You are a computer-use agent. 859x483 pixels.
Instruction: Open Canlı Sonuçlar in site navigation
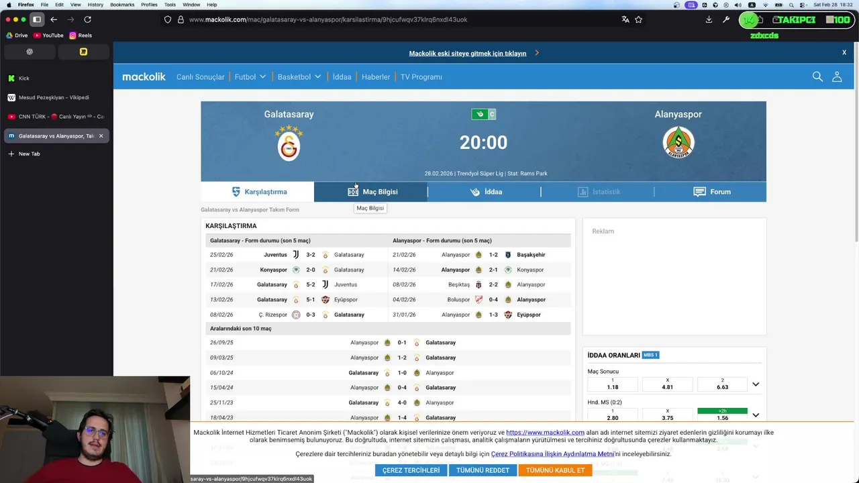tap(200, 76)
